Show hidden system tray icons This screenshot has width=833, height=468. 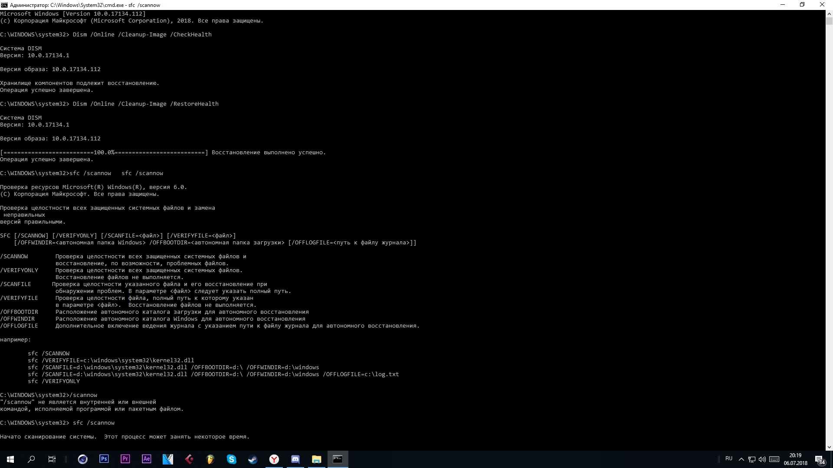coord(741,459)
